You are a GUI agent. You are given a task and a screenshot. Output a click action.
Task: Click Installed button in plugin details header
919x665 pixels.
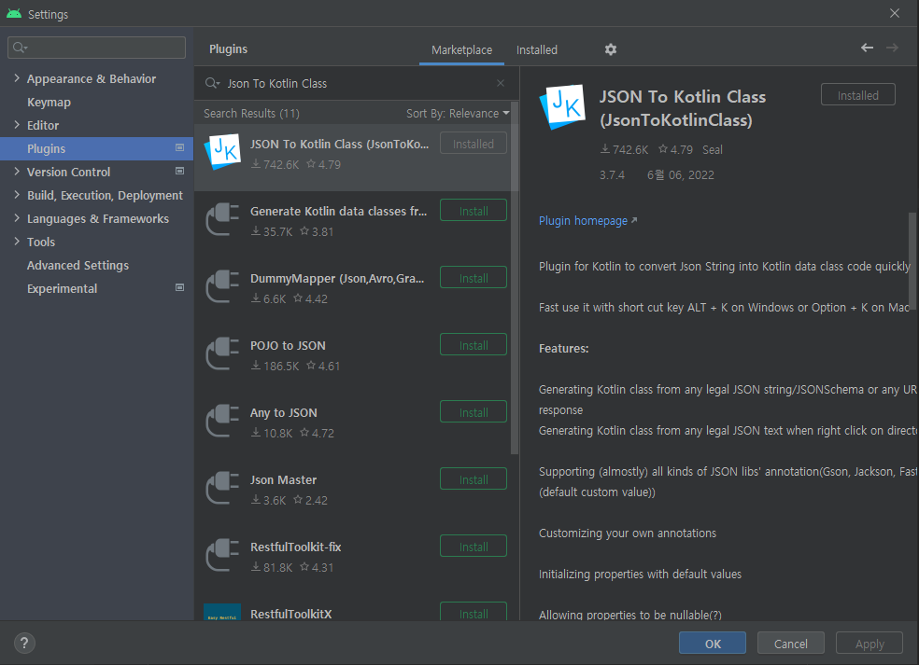857,95
